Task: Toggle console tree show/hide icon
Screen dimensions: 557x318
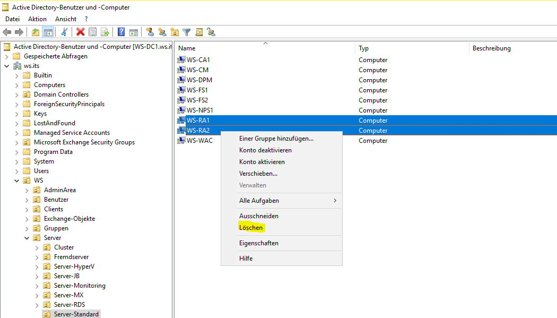Action: 48,32
